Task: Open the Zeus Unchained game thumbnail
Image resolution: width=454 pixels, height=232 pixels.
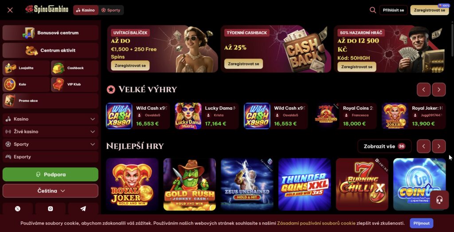Action: point(247,184)
